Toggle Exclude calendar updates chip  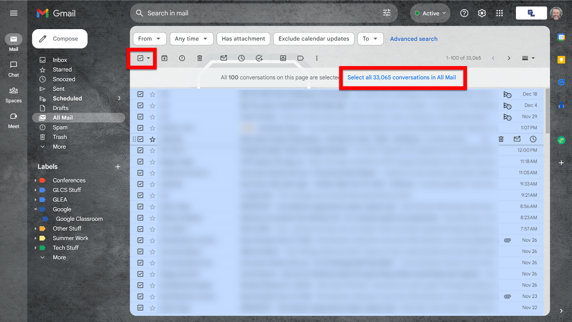click(x=314, y=39)
